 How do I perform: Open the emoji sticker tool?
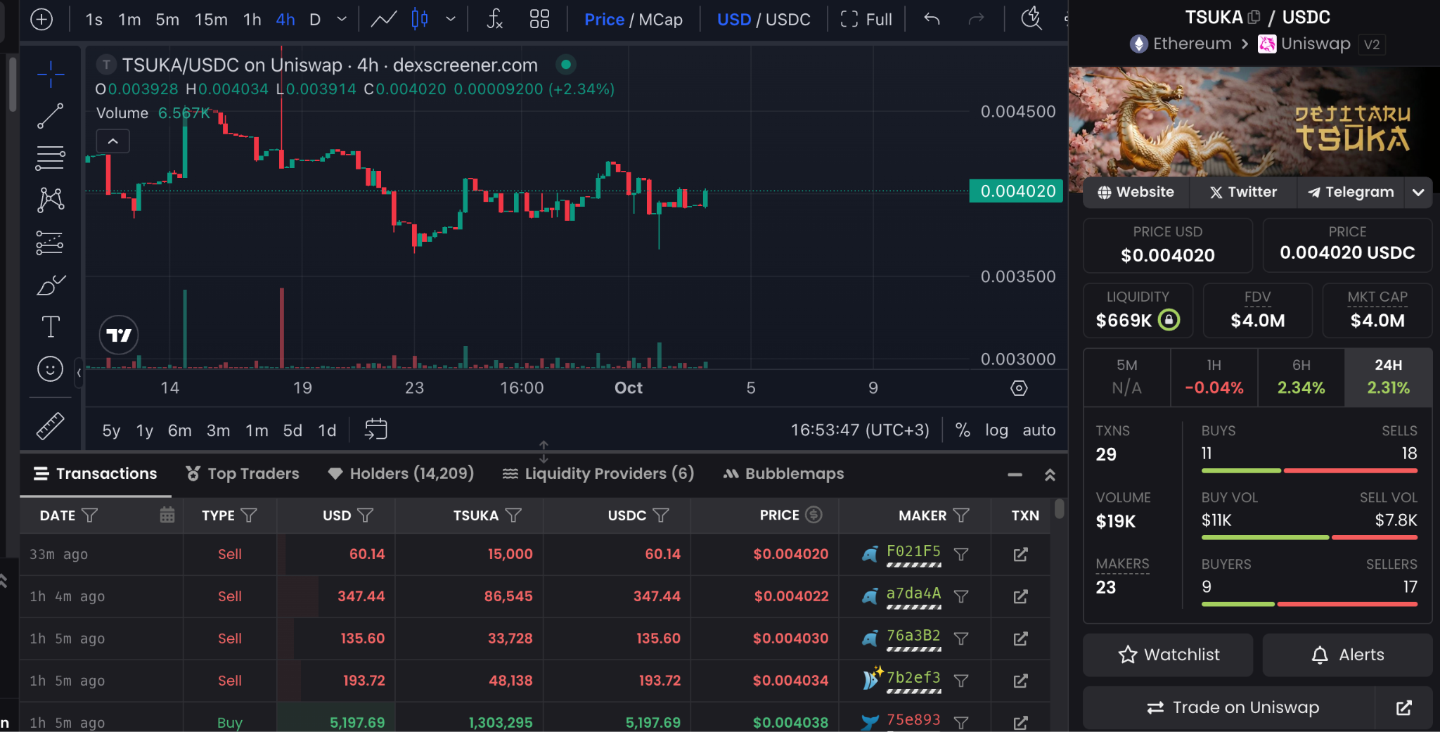[50, 369]
